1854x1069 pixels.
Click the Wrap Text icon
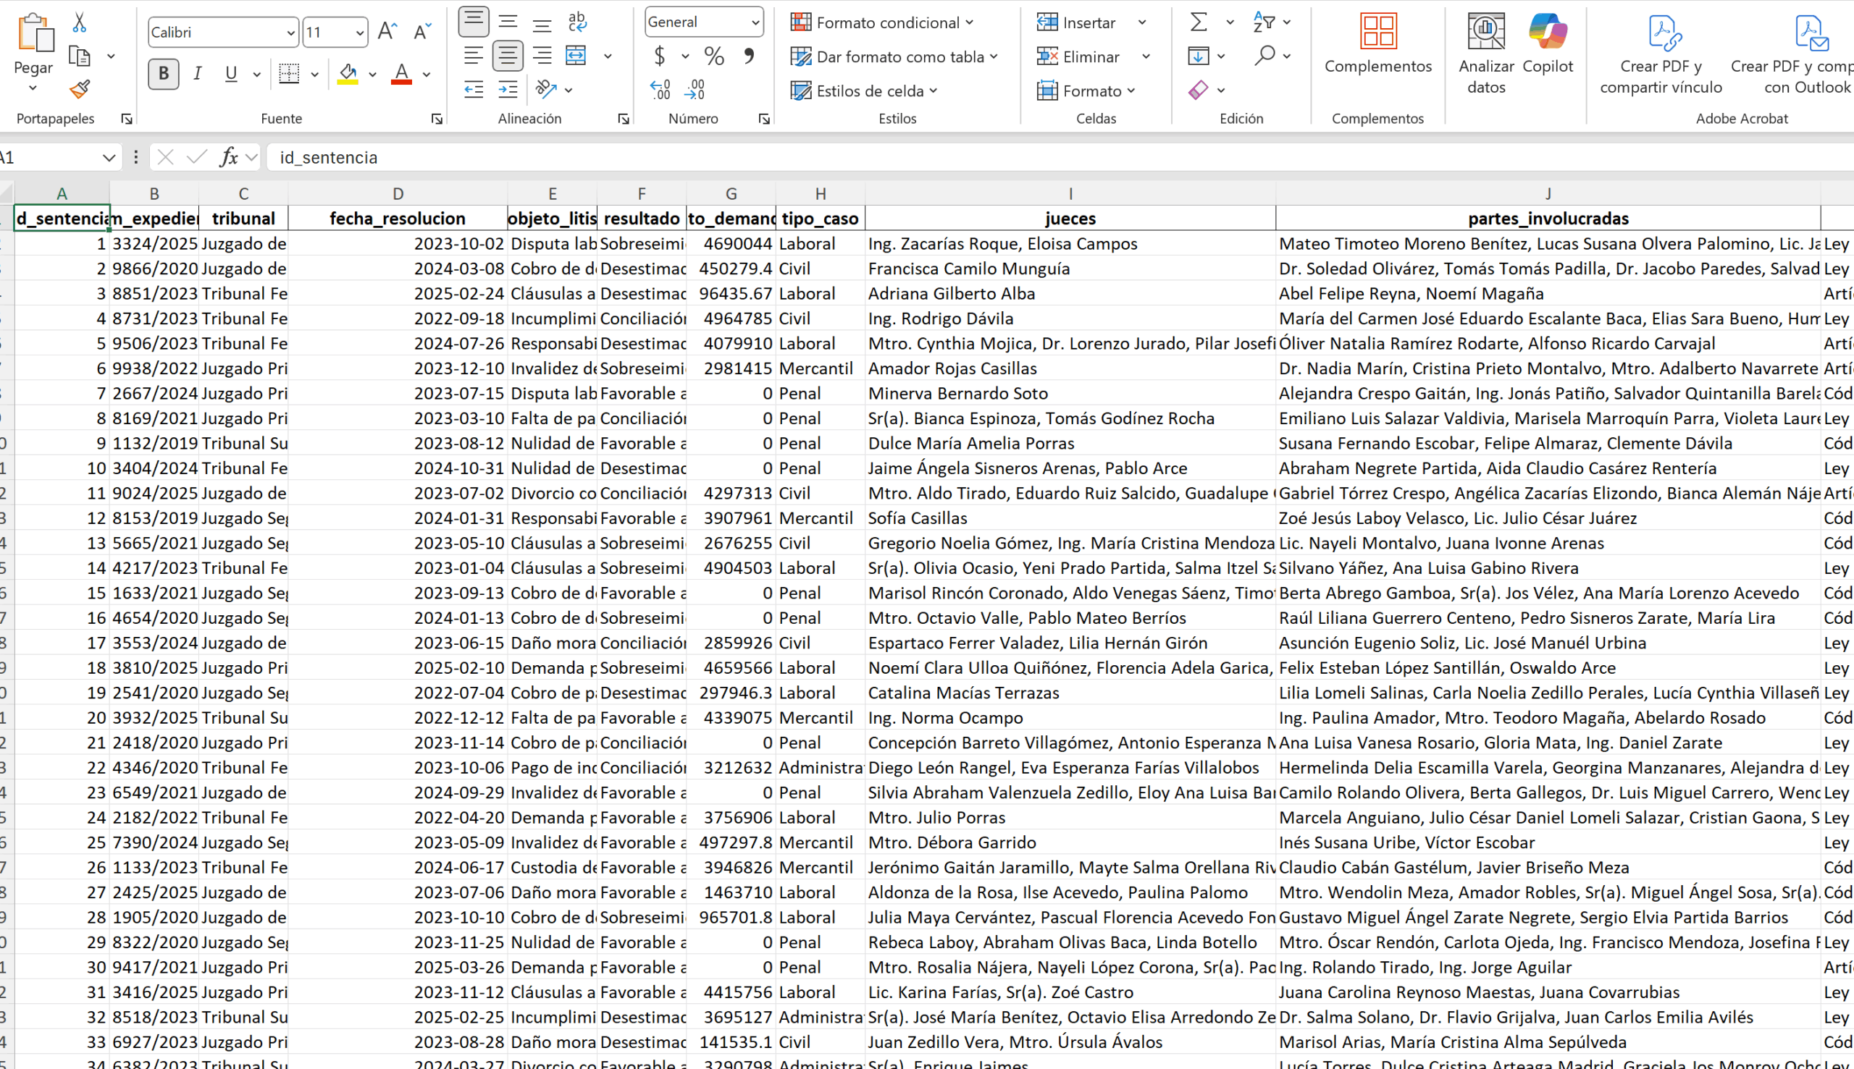click(577, 22)
